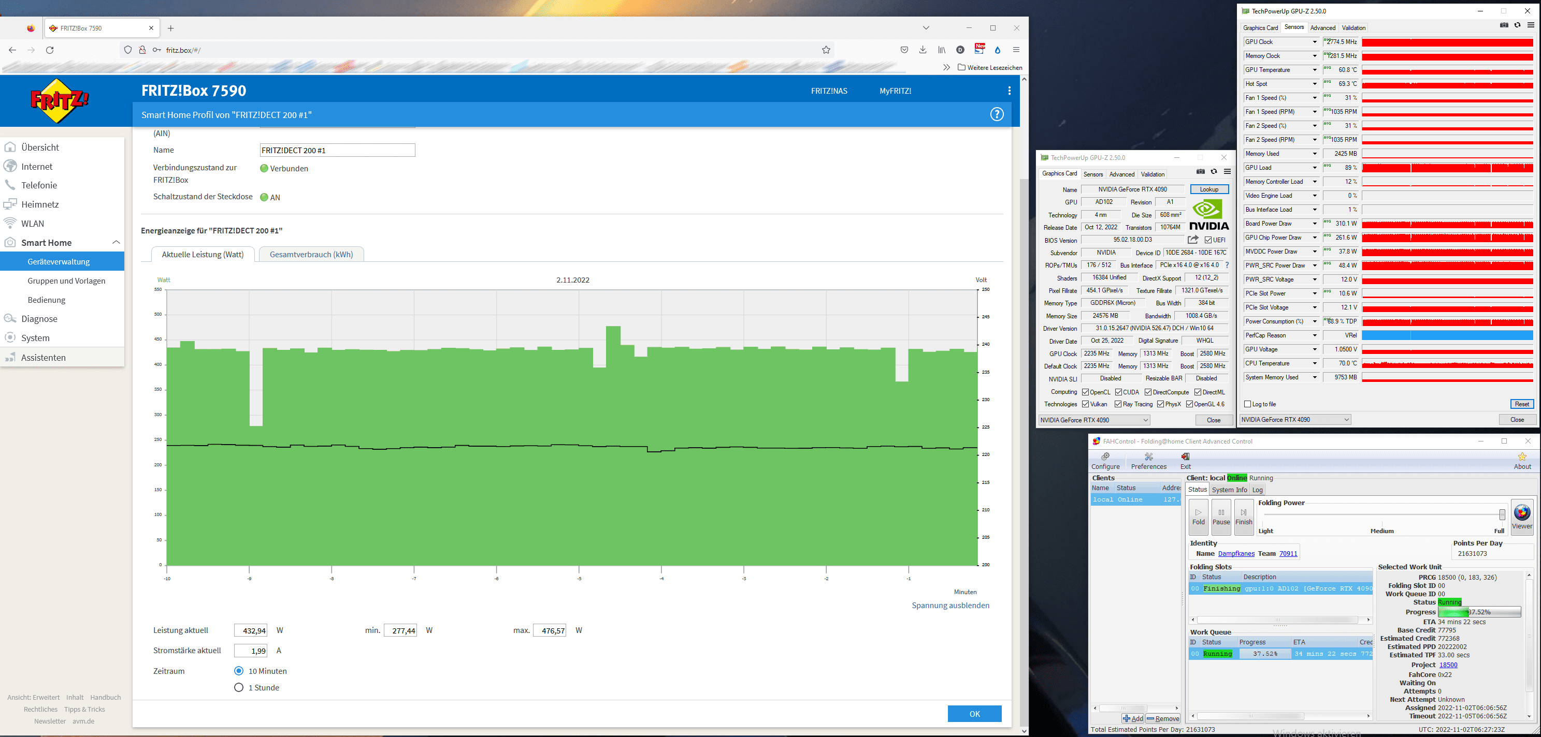This screenshot has width=1541, height=737.
Task: Toggle the CUDA checkbox
Action: point(1118,392)
